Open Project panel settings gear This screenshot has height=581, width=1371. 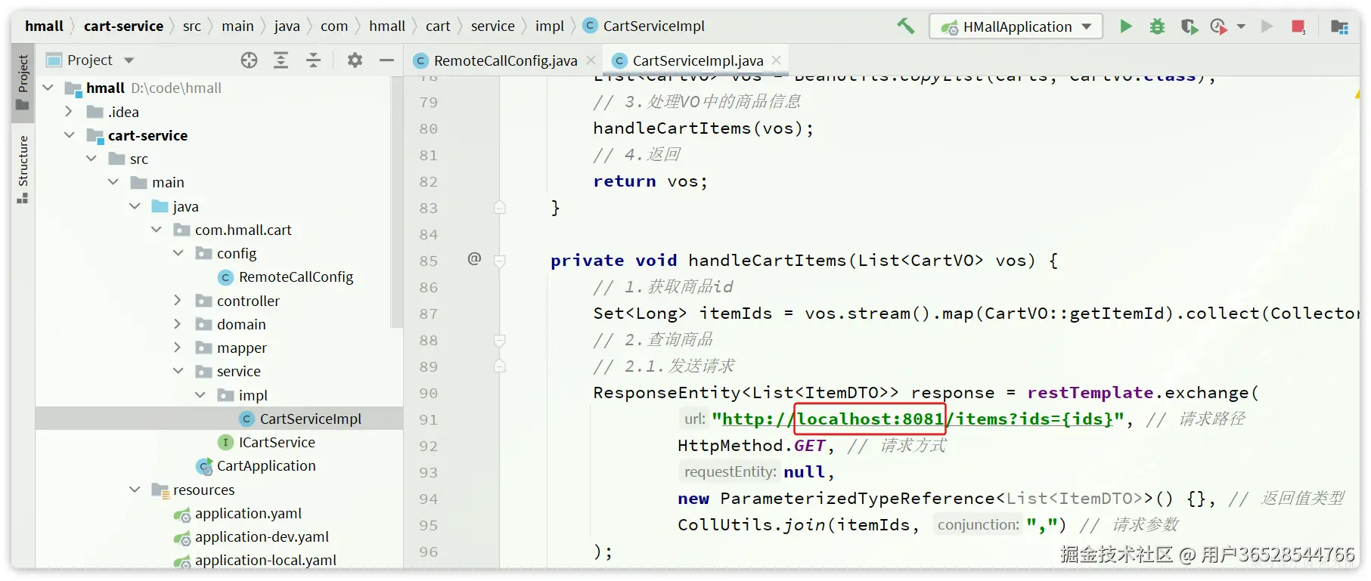pyautogui.click(x=355, y=60)
